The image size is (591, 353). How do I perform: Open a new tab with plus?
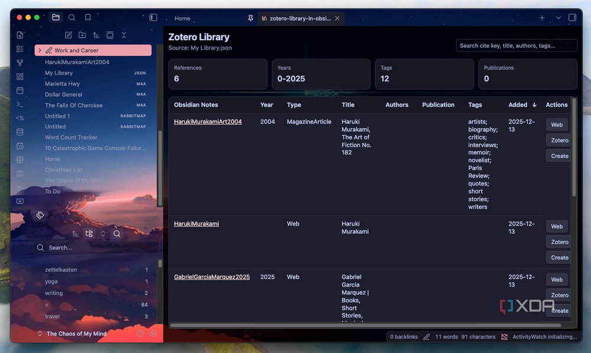[541, 18]
